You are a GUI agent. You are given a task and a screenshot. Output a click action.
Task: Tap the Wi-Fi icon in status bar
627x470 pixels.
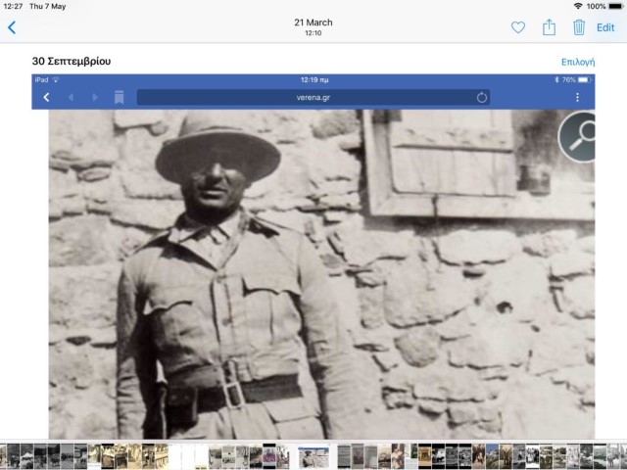click(578, 6)
